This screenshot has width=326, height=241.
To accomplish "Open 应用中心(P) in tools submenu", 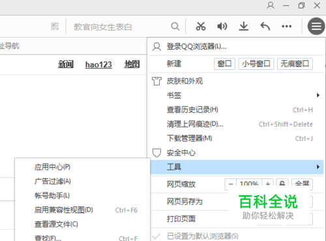I will click(x=83, y=167).
